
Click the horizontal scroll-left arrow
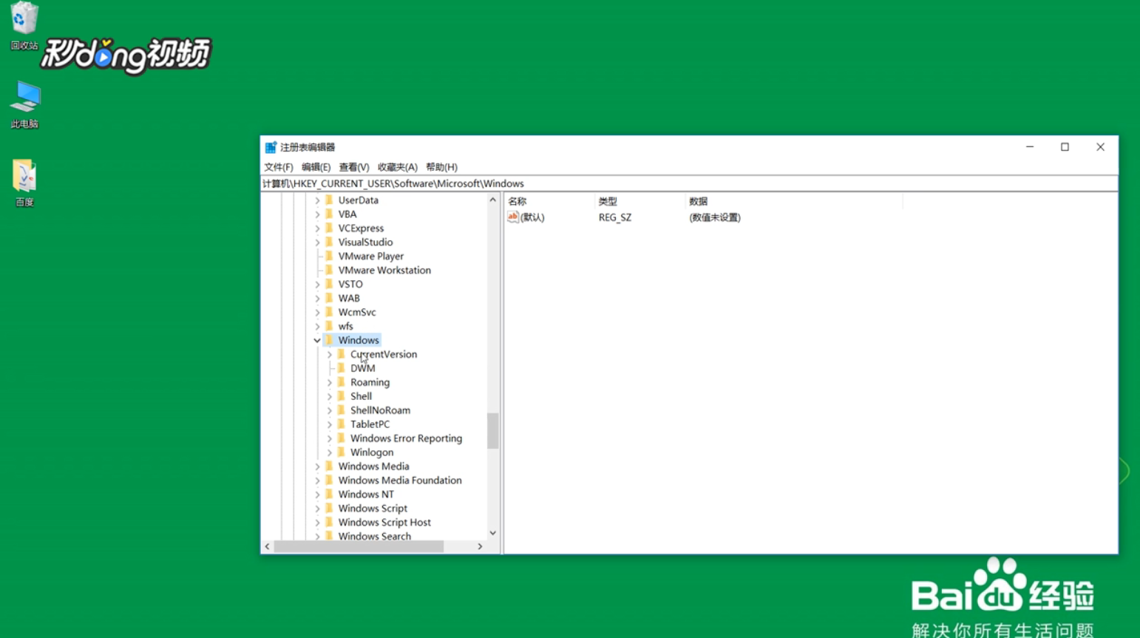pyautogui.click(x=268, y=546)
